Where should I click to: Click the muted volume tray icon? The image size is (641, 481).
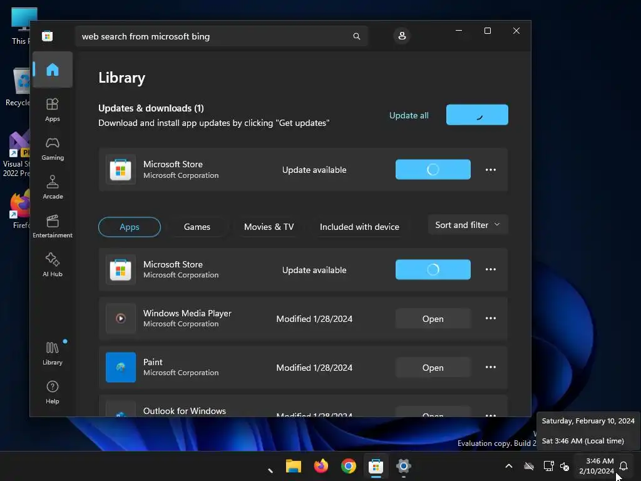pos(565,466)
